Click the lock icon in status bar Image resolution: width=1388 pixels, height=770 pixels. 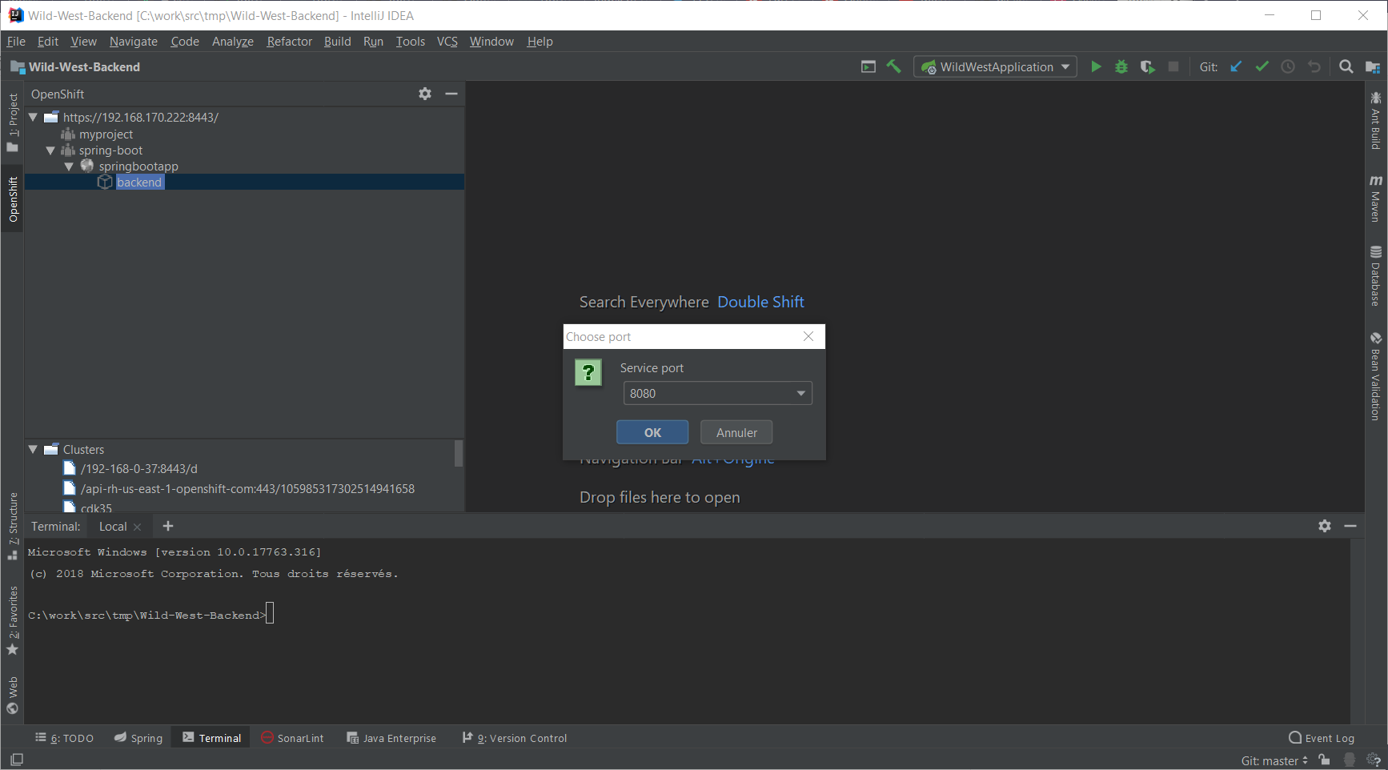click(1325, 760)
